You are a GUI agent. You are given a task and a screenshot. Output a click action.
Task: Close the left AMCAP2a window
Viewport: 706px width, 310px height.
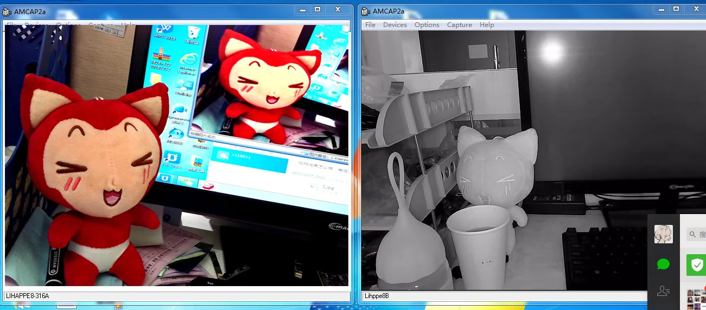[338, 9]
